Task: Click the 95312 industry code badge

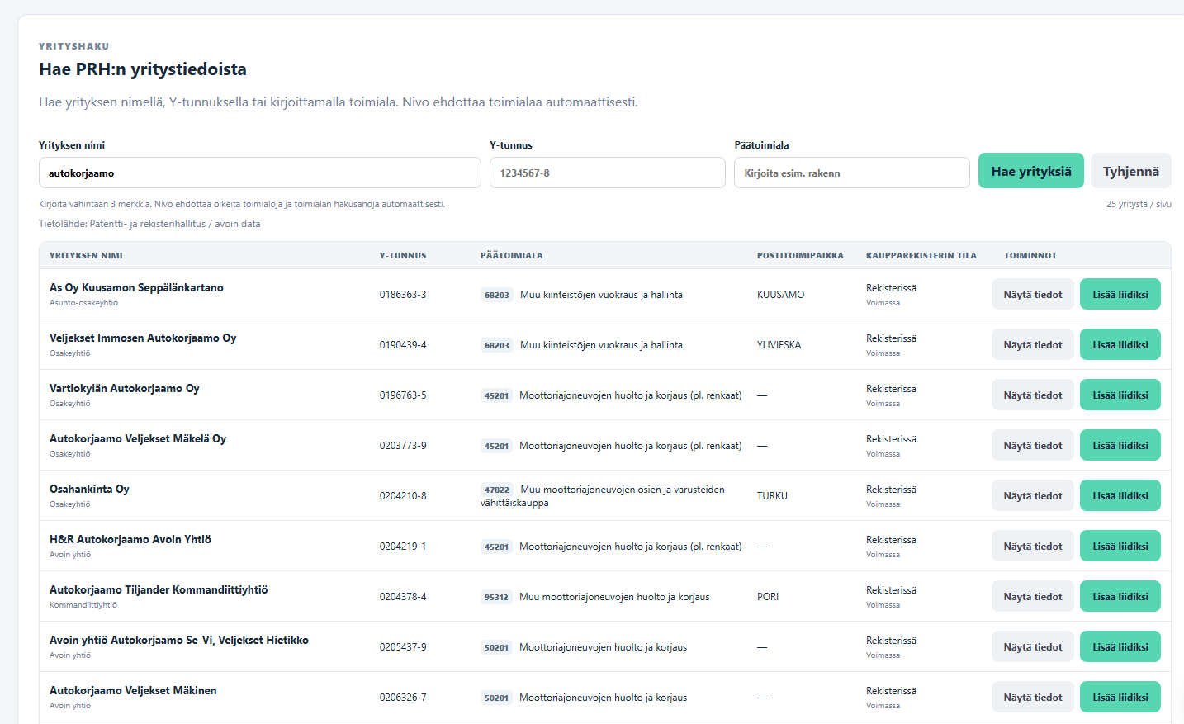Action: 496,597
